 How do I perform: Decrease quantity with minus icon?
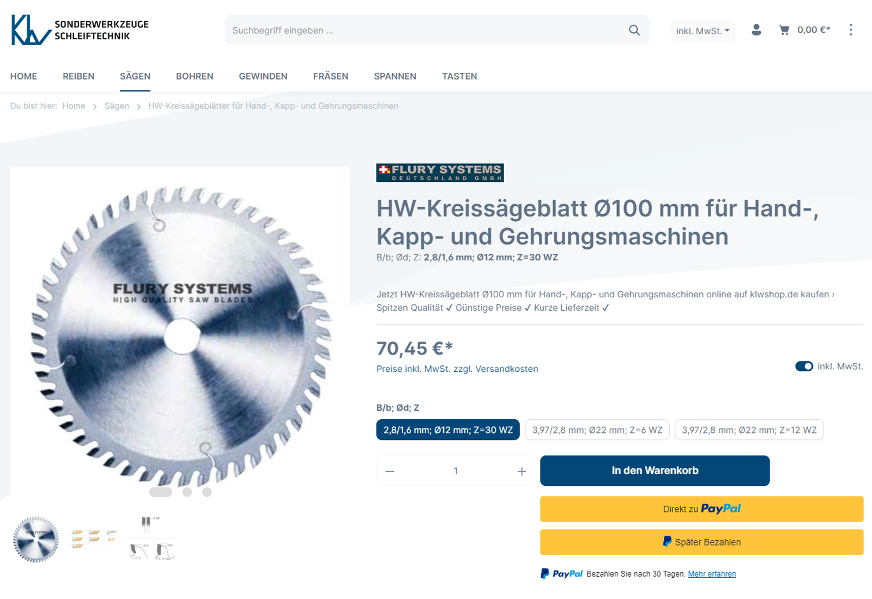[390, 471]
